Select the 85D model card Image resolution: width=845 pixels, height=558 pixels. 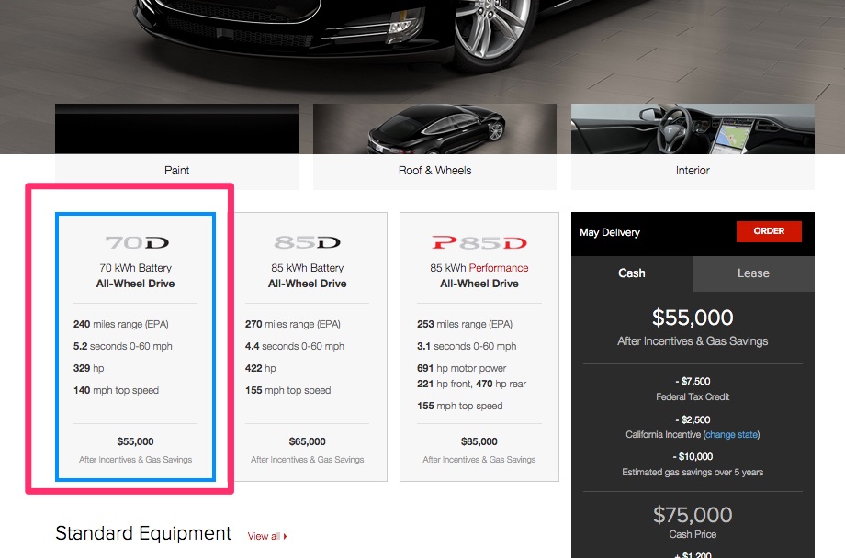pos(307,347)
